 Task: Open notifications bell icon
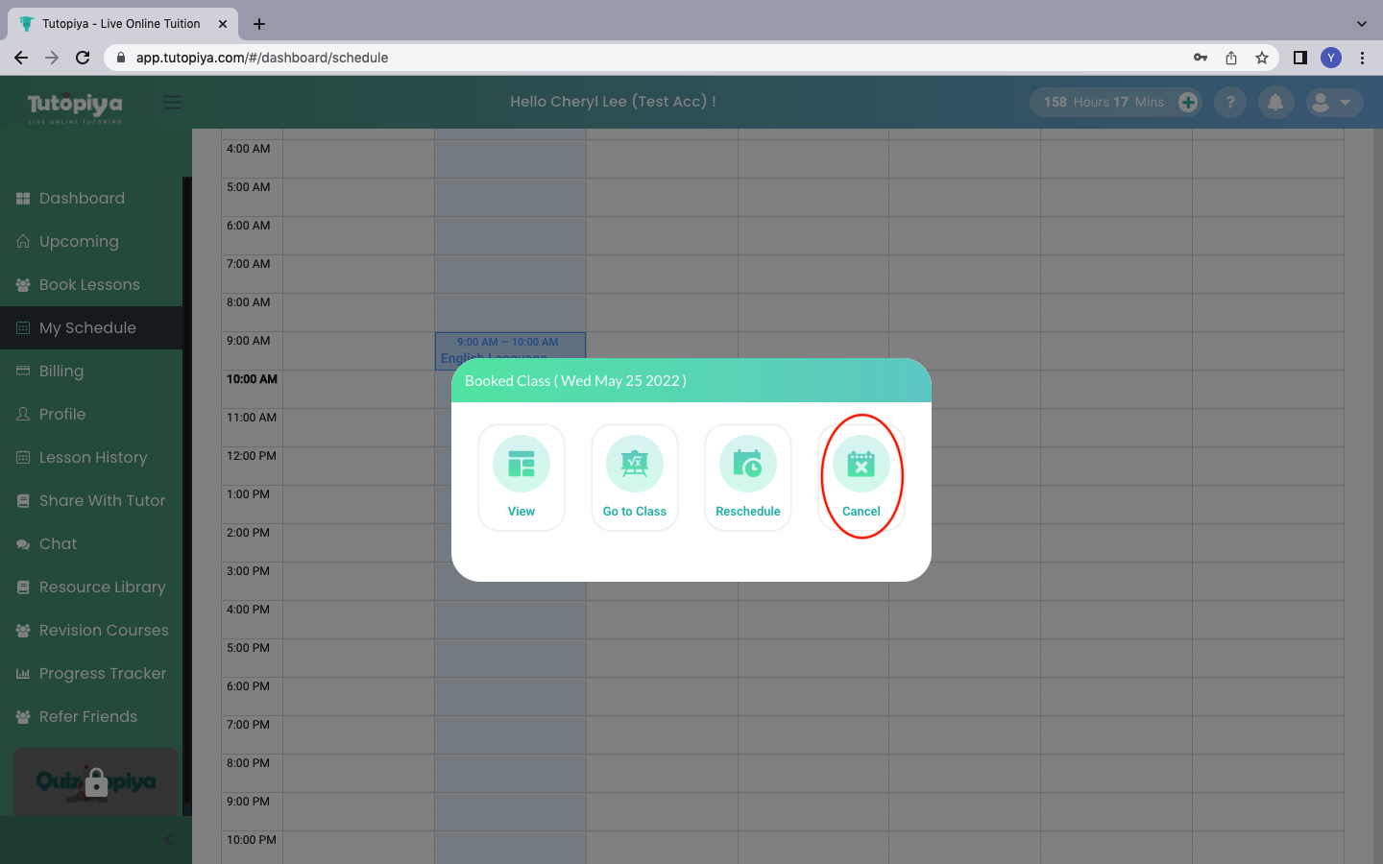pos(1275,102)
